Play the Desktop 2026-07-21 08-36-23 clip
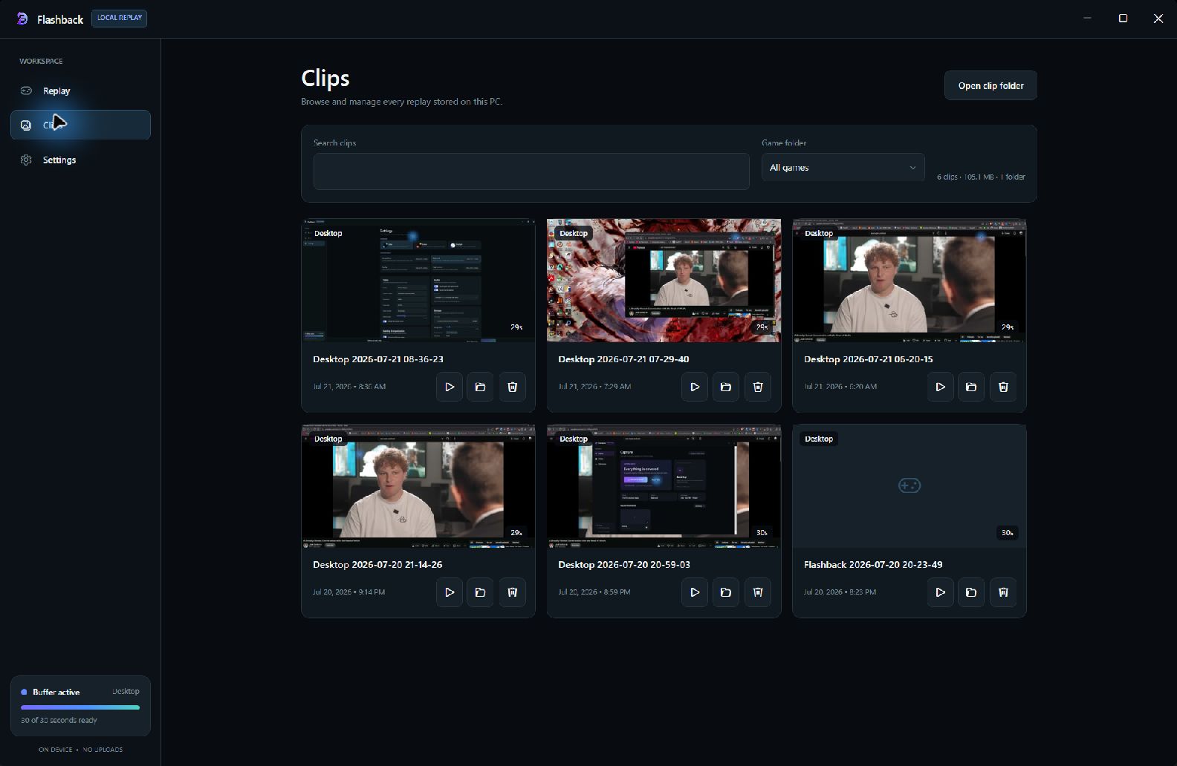This screenshot has height=766, width=1177. click(450, 387)
